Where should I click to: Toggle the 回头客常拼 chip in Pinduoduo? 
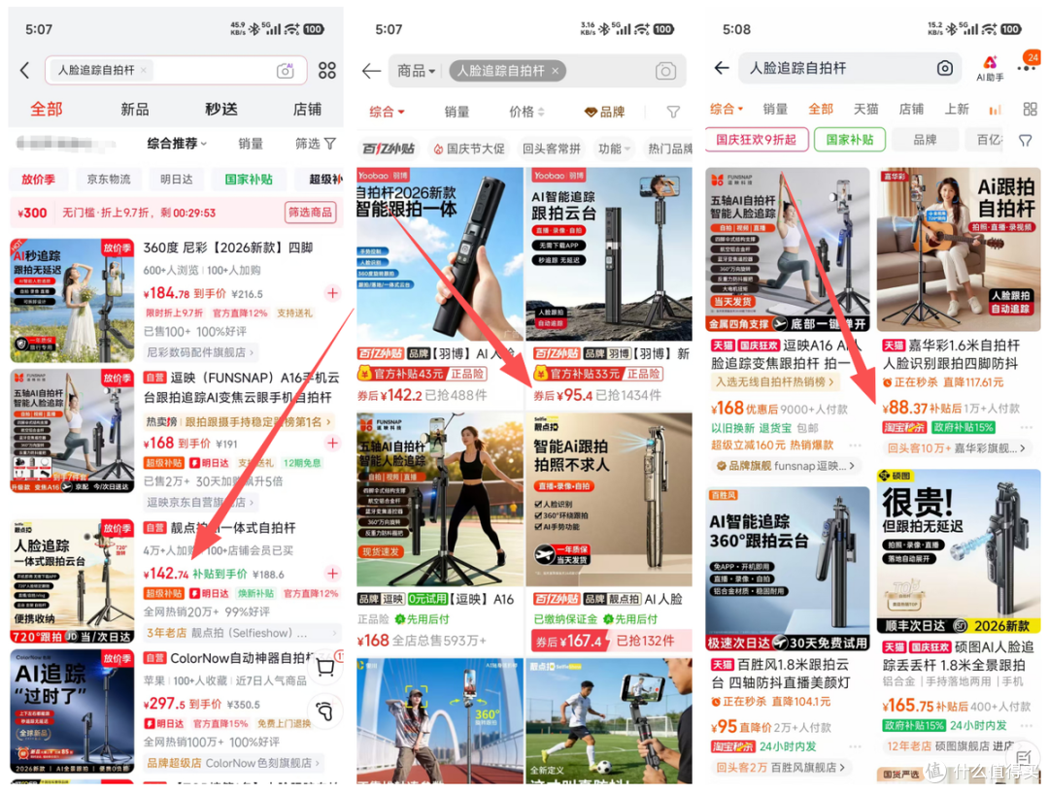tap(552, 149)
